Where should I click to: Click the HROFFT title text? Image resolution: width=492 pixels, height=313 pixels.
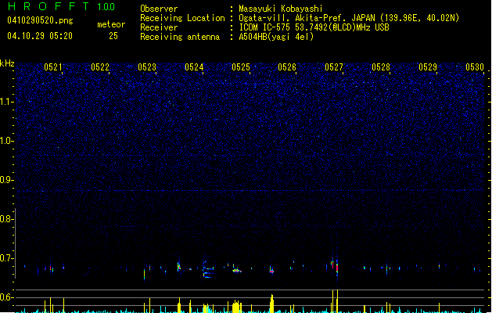[x=48, y=6]
